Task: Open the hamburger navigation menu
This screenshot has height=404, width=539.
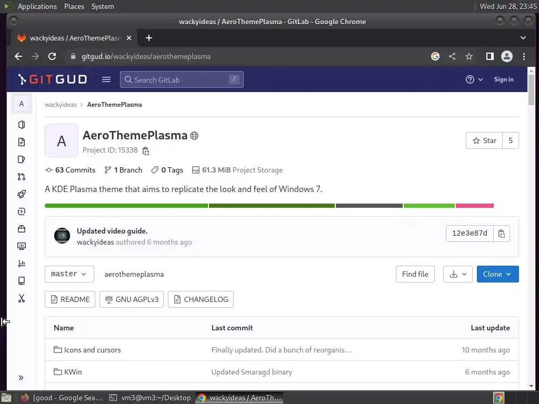Action: click(106, 79)
